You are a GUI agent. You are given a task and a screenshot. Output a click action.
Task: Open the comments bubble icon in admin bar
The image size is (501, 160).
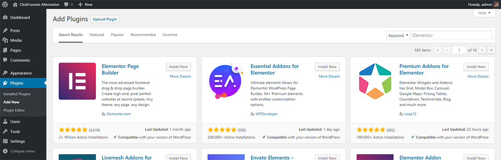coord(67,4)
